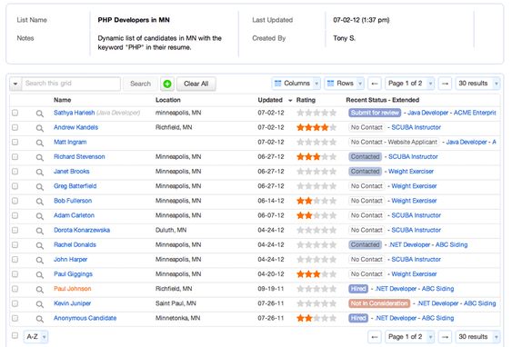Go to previous page using top arrow

click(375, 84)
